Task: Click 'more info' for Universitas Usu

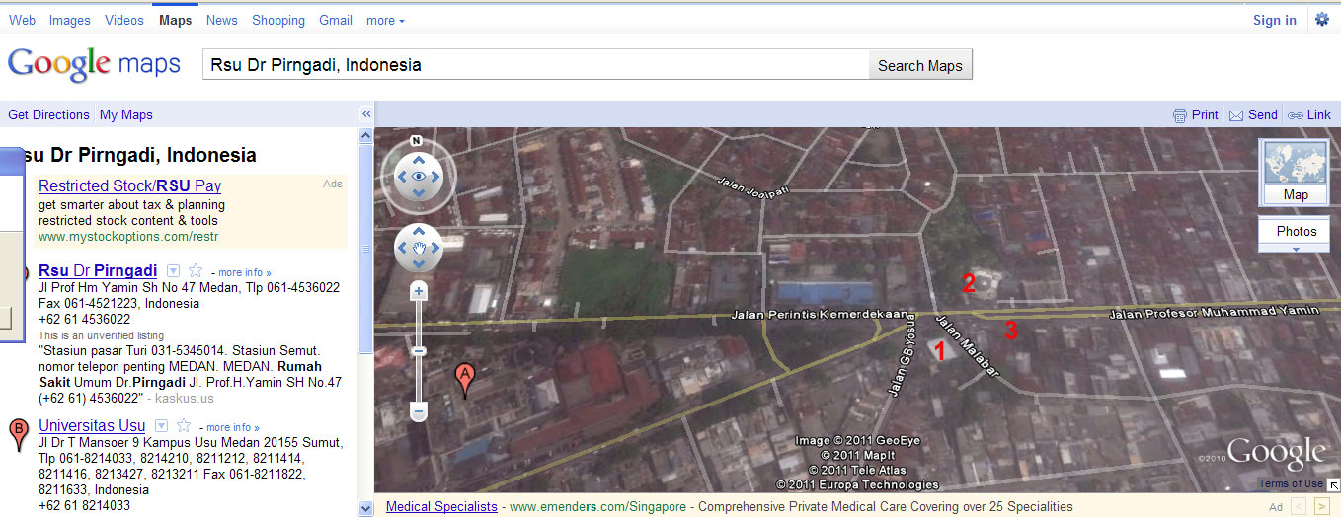Action: 233,428
